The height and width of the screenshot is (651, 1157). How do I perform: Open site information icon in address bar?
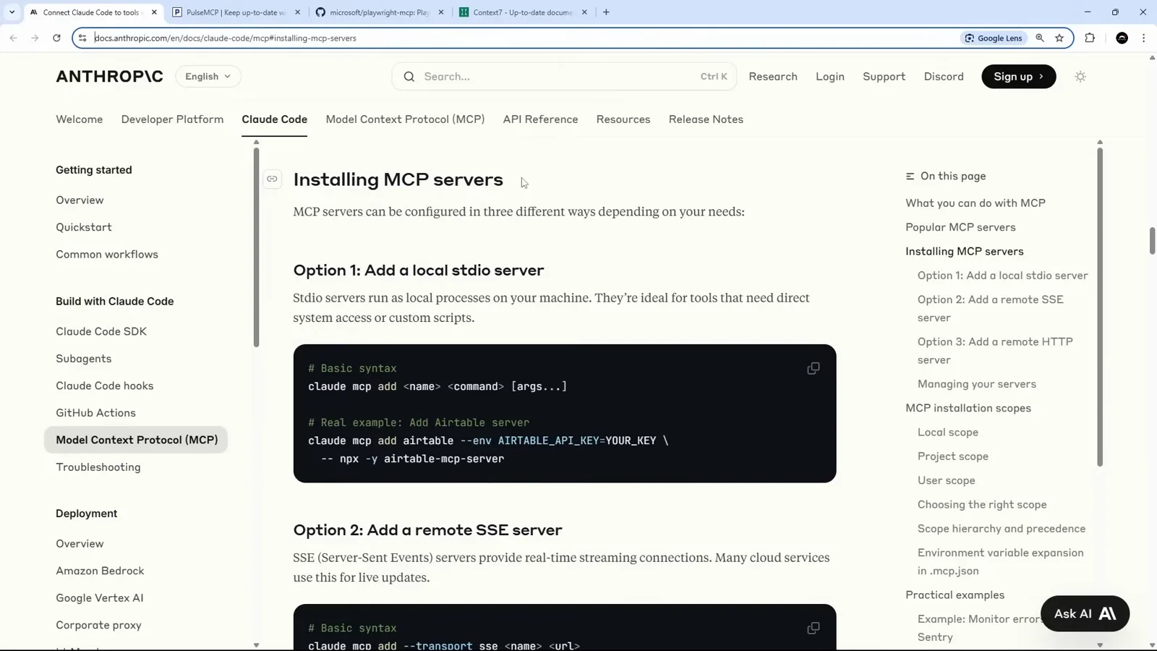click(82, 38)
